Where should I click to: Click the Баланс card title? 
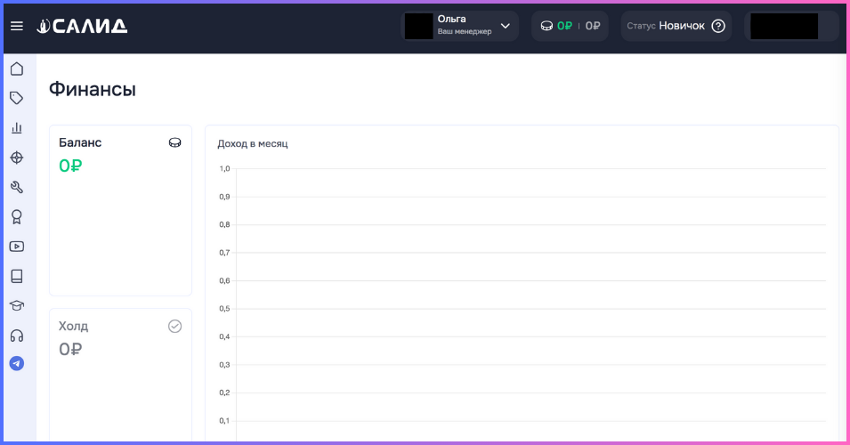[80, 142]
